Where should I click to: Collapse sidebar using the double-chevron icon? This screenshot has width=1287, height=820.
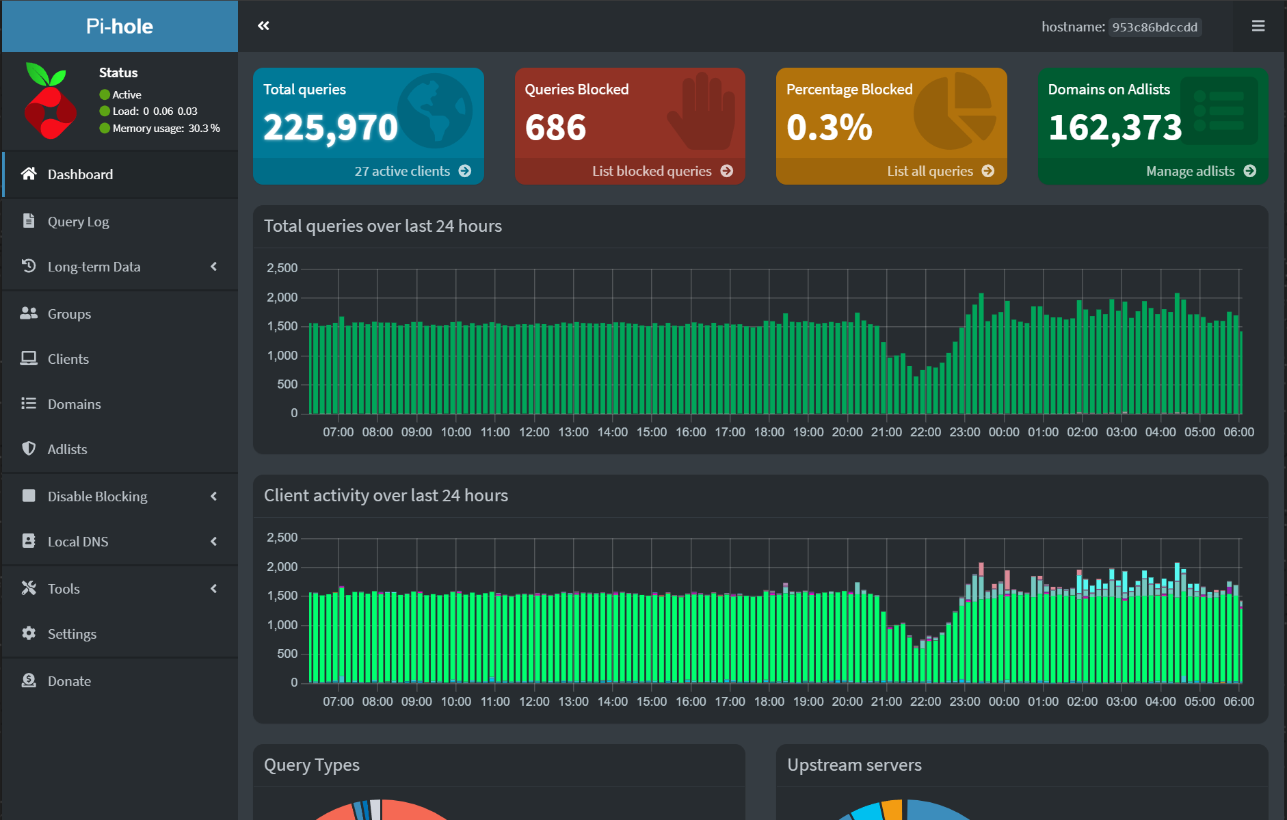[263, 25]
